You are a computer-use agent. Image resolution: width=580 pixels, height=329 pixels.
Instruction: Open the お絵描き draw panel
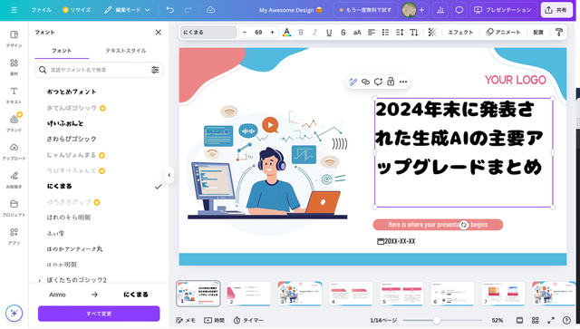(x=14, y=179)
